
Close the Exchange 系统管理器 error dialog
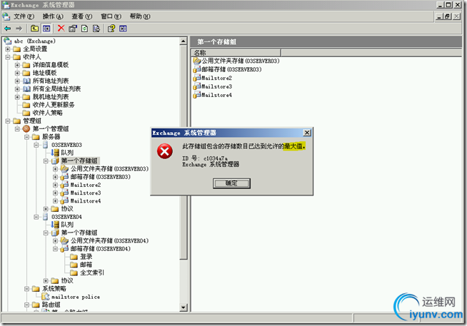[307, 133]
